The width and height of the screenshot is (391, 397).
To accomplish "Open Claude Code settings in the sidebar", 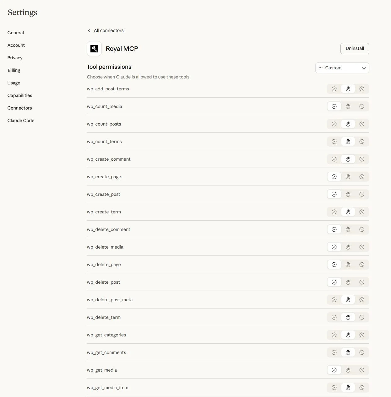I will [21, 121].
